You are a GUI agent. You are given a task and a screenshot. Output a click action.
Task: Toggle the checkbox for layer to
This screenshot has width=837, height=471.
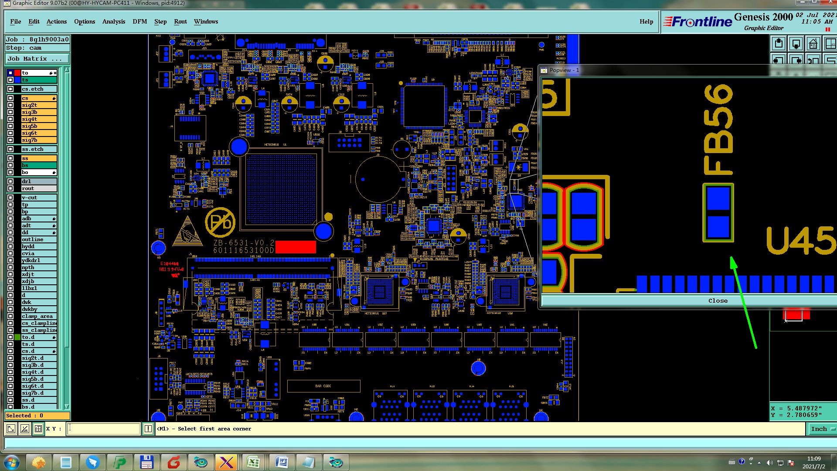tap(10, 73)
